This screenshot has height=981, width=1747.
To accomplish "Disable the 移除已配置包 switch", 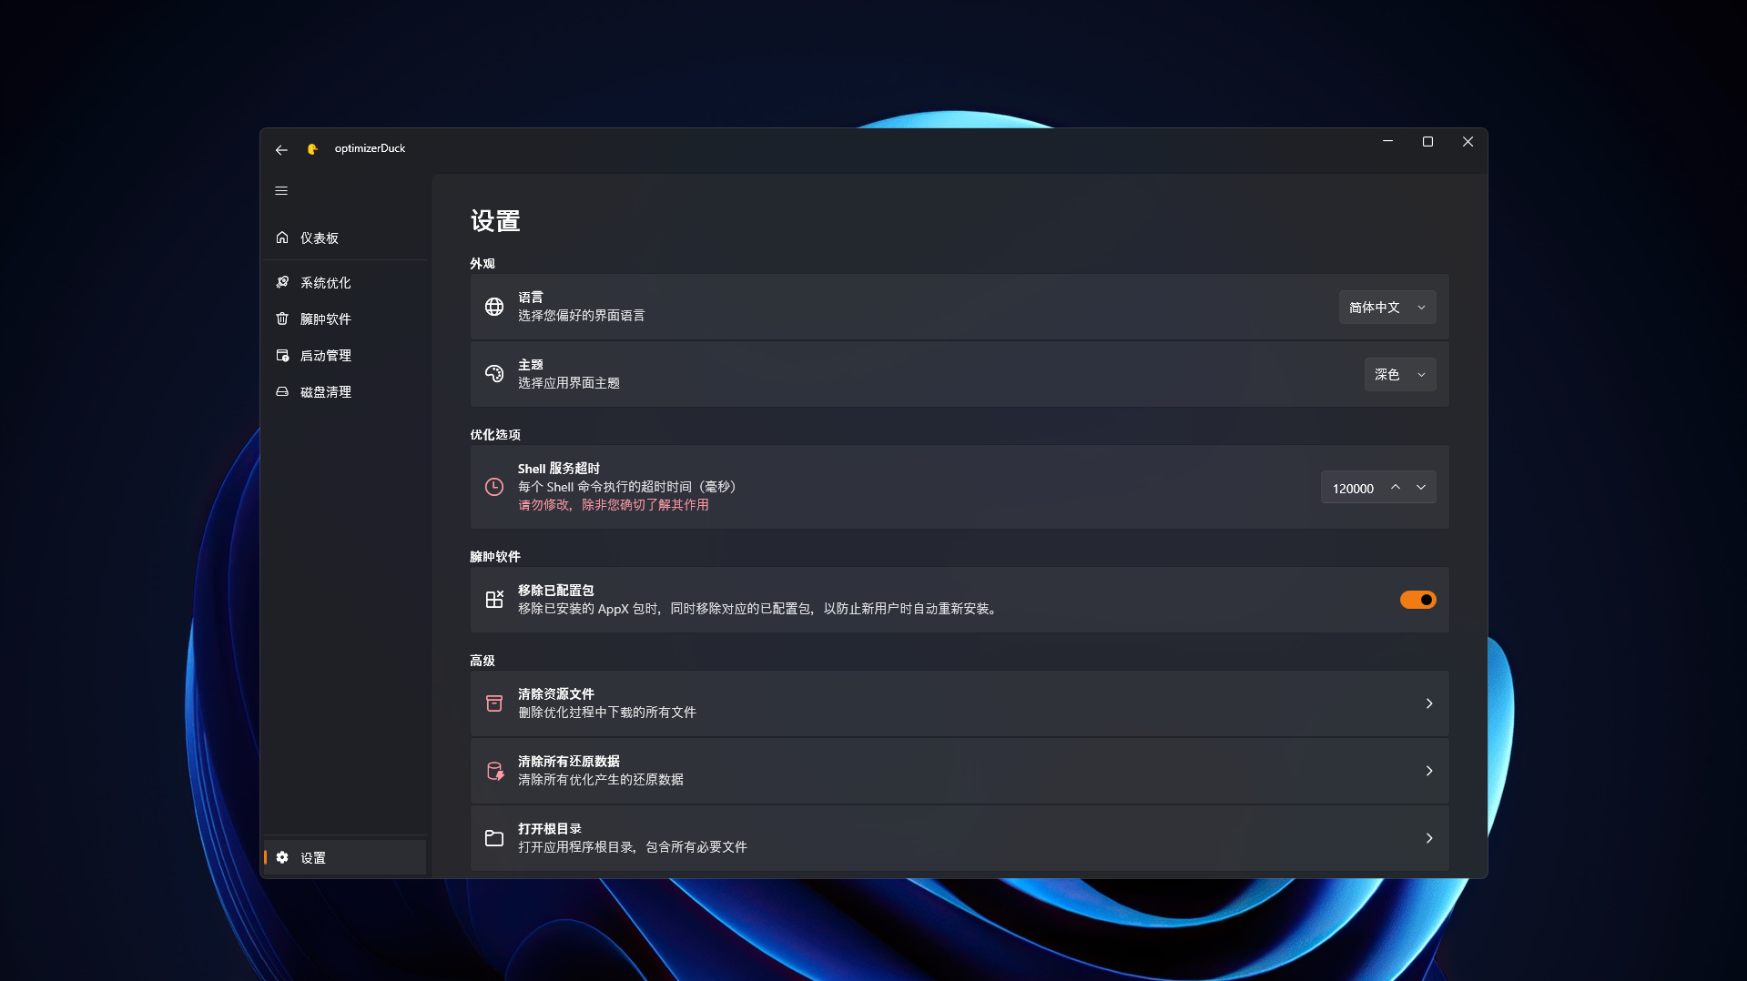I will 1417,599.
